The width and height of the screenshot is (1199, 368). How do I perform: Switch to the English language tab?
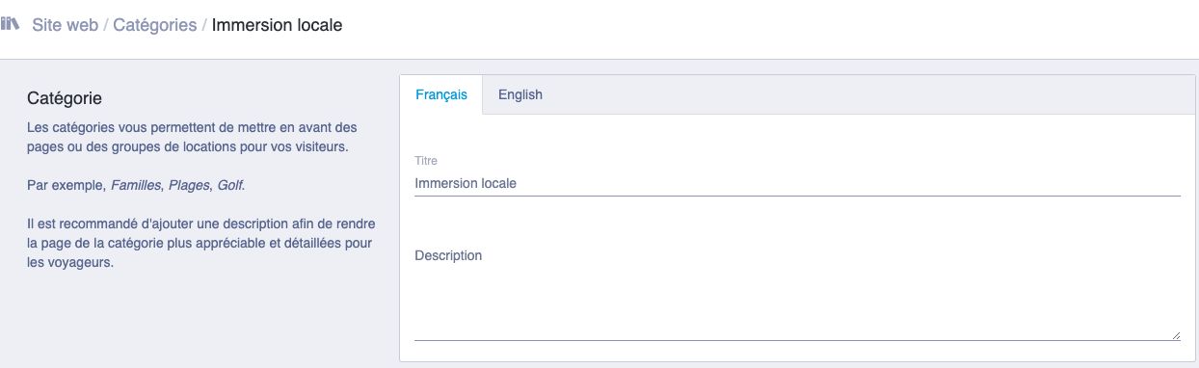click(x=520, y=94)
